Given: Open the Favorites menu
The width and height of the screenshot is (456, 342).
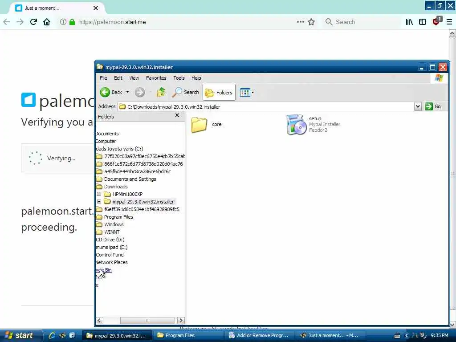Looking at the screenshot, I should 156,78.
